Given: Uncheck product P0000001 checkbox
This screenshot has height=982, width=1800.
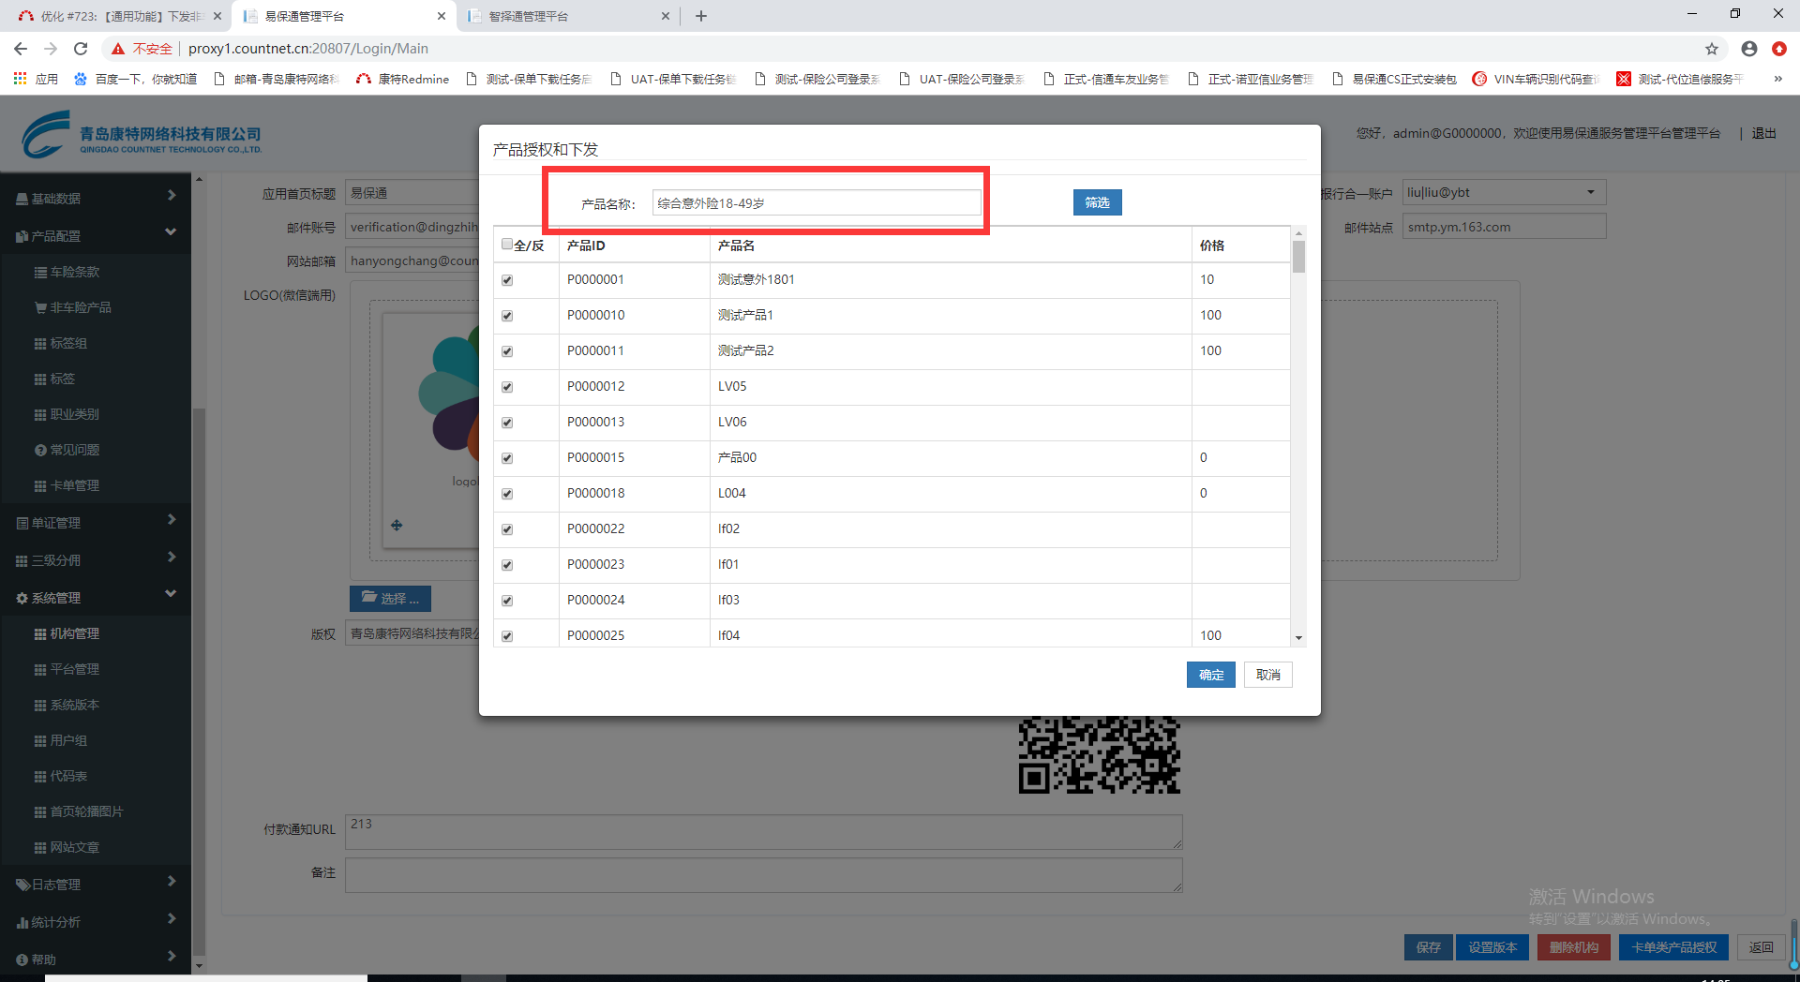Looking at the screenshot, I should 507,280.
